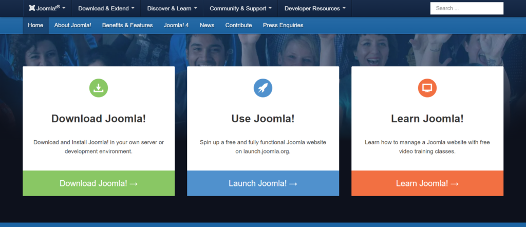The height and width of the screenshot is (227, 526).
Task: Click the green download circle icon
Action: (x=99, y=88)
